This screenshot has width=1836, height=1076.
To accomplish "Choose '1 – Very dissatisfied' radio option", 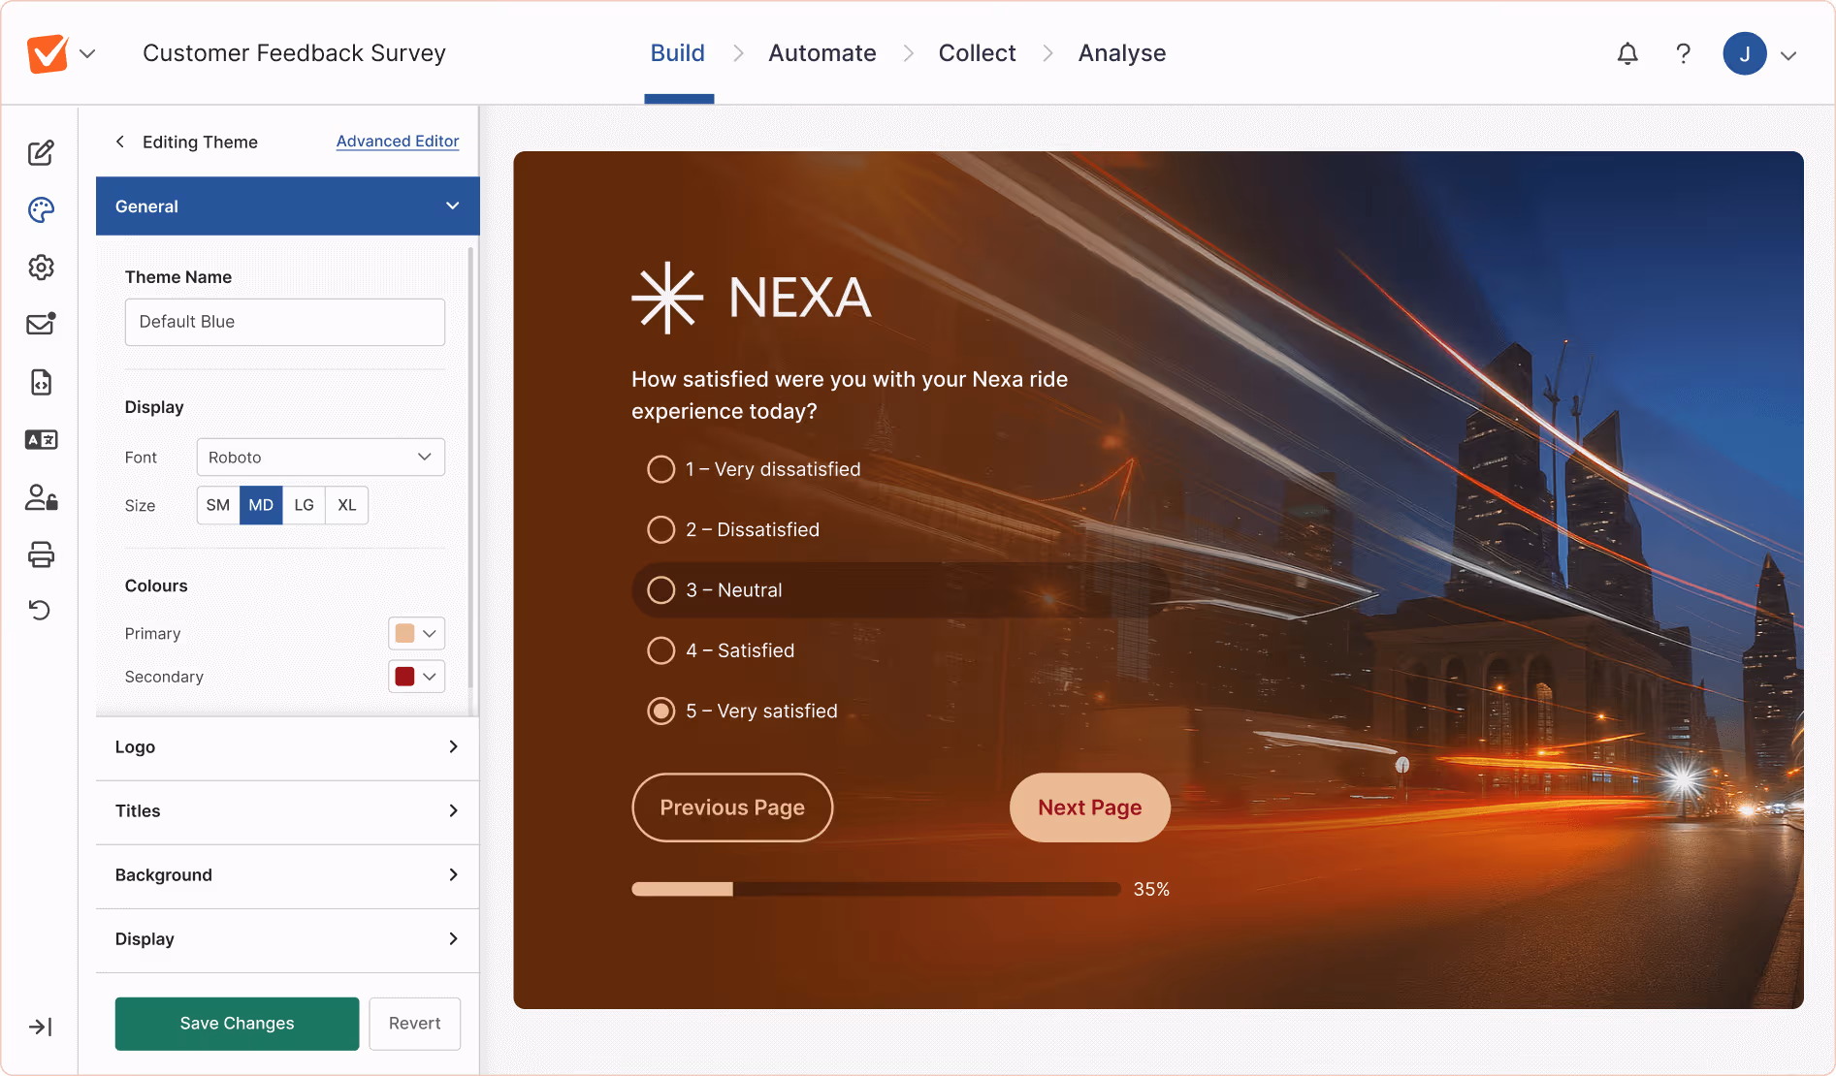I will pos(661,469).
